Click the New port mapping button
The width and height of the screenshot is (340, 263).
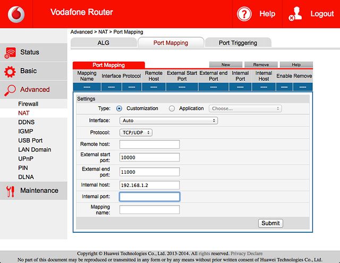coord(225,65)
